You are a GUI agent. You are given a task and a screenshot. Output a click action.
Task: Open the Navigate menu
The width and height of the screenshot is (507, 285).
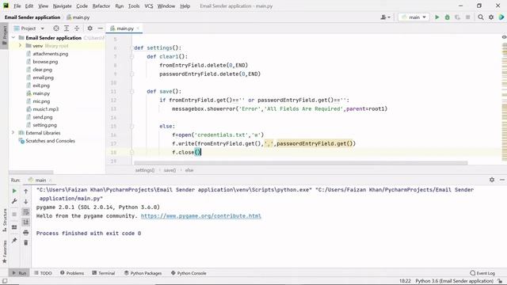coord(62,6)
